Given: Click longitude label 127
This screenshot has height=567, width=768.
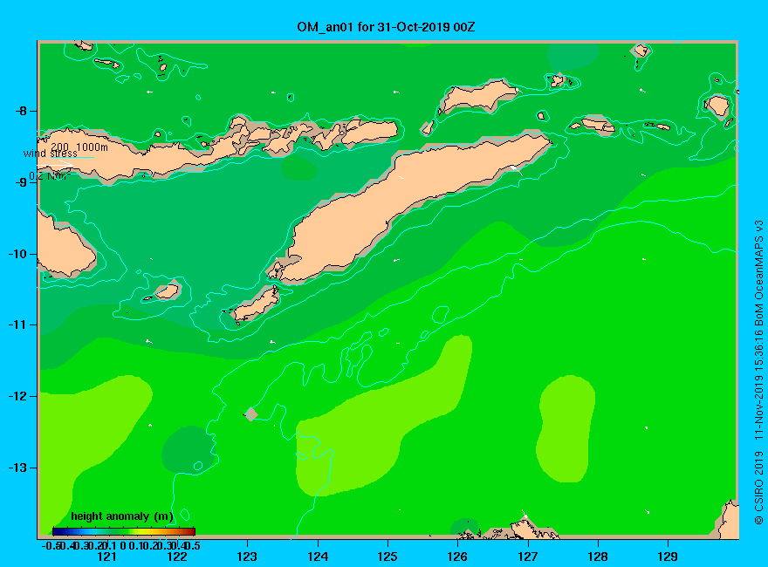Looking at the screenshot, I should click(x=527, y=557).
